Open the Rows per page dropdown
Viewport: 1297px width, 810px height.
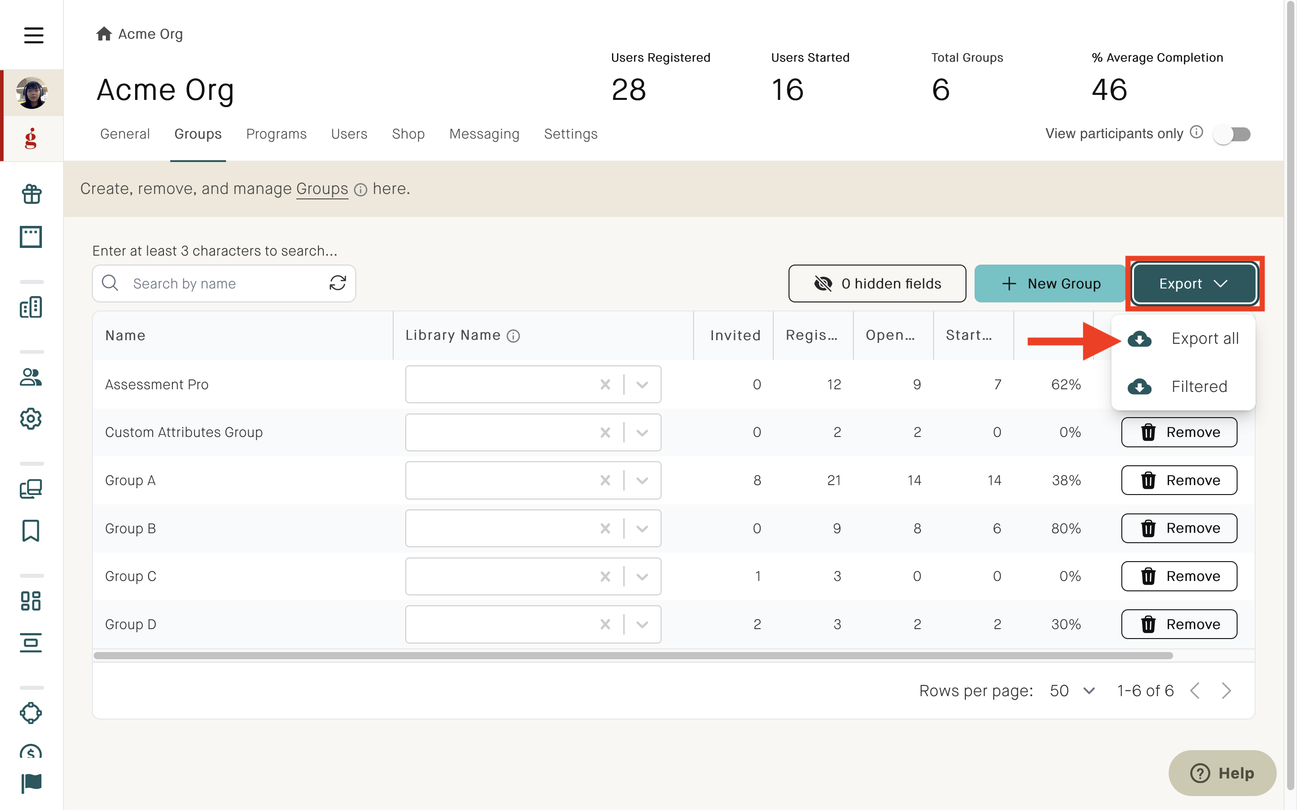click(x=1072, y=691)
